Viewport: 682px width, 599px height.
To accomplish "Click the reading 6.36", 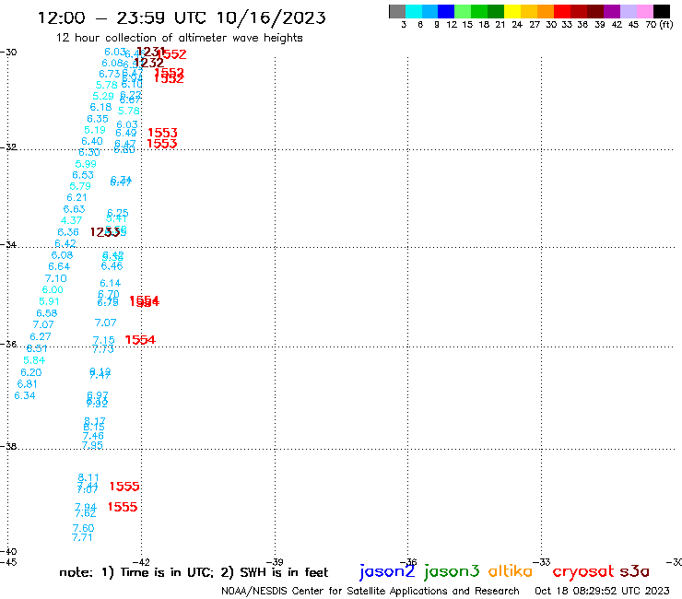I will 68,232.
